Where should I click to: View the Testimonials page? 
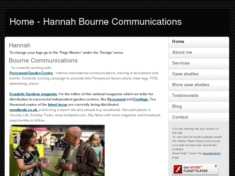coord(199,96)
